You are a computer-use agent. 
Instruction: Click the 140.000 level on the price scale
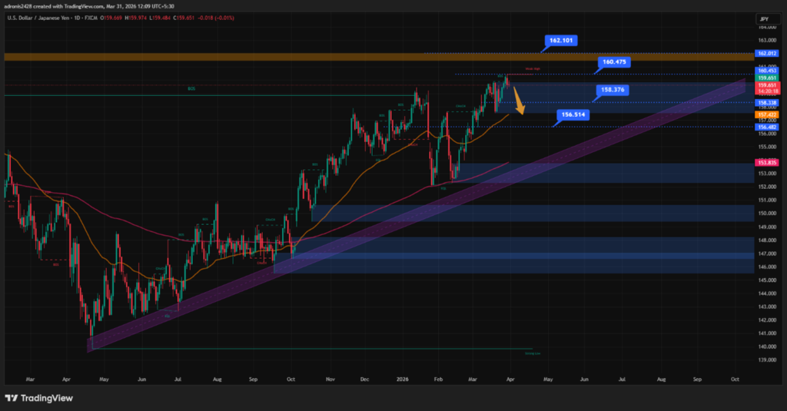tap(768, 346)
